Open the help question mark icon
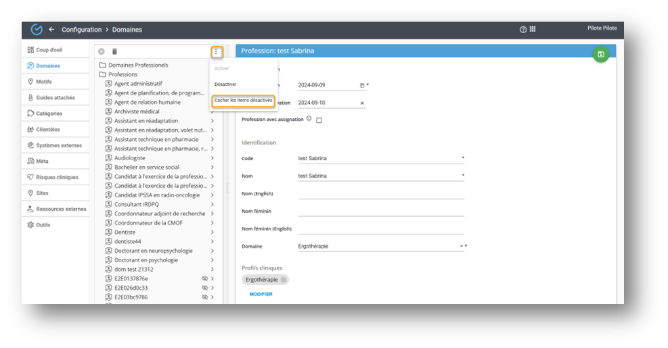 [523, 30]
